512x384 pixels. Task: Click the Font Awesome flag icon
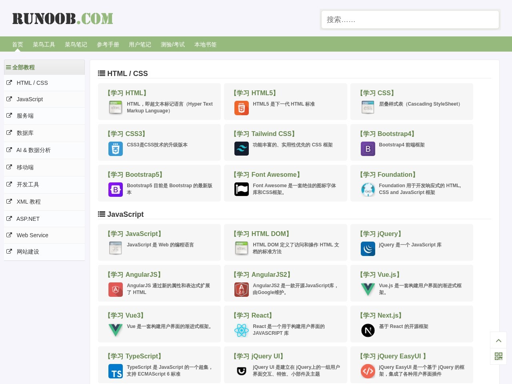[241, 189]
